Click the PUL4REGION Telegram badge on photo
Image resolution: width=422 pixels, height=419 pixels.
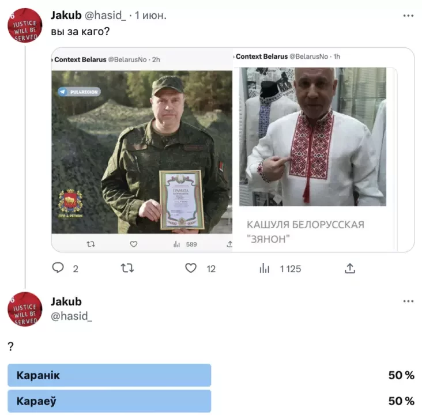pos(79,92)
